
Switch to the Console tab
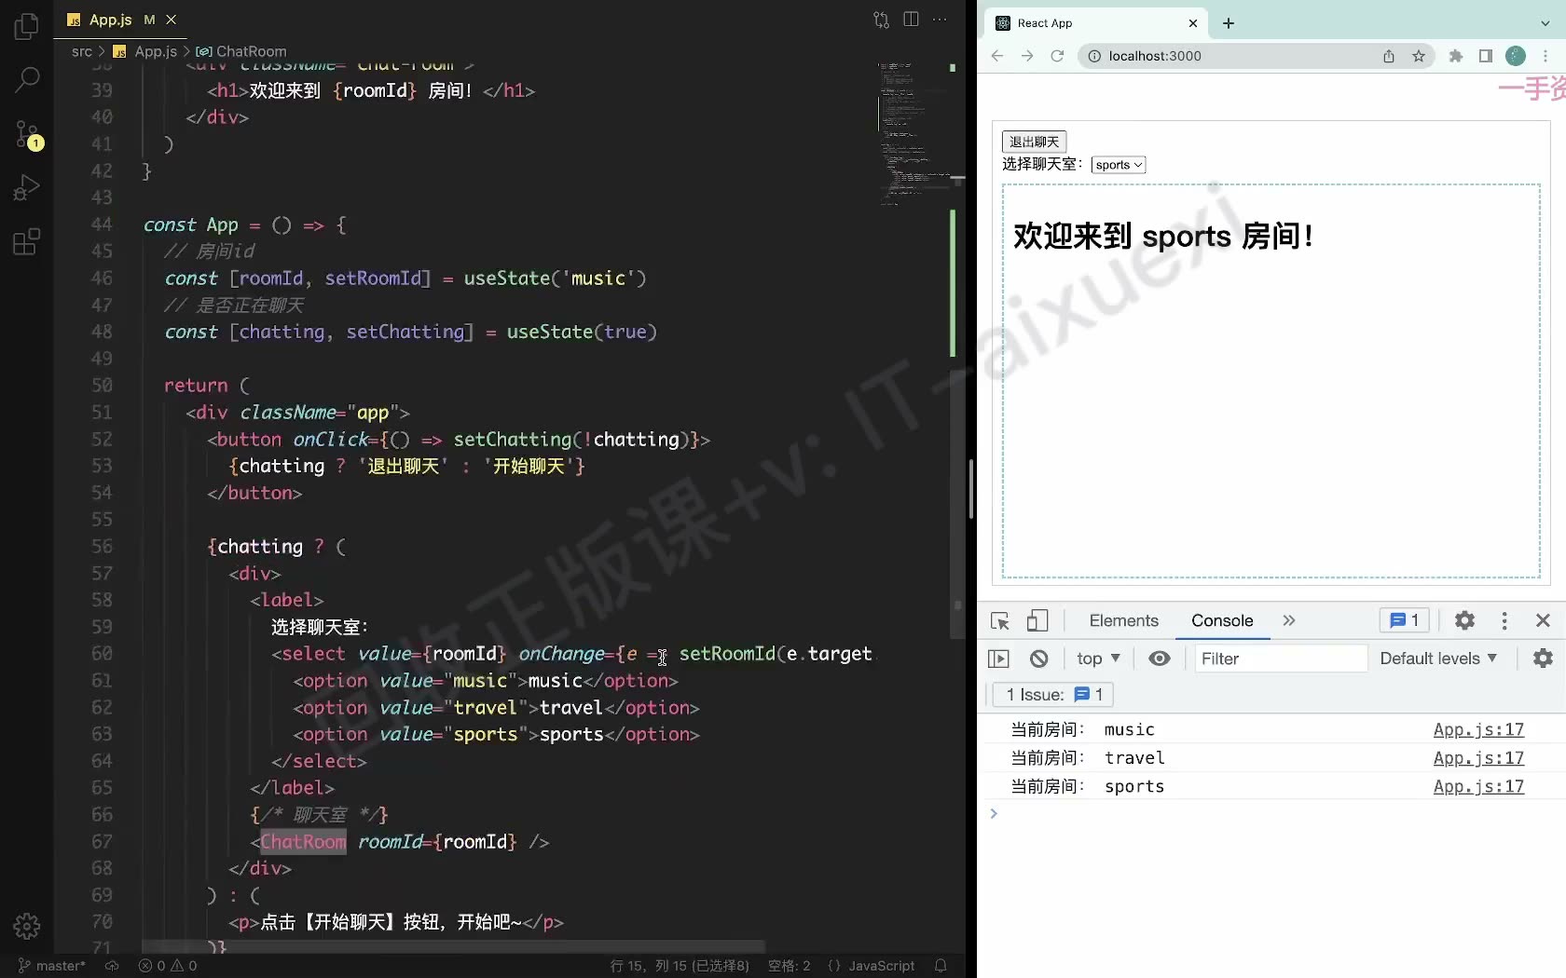pyautogui.click(x=1222, y=621)
